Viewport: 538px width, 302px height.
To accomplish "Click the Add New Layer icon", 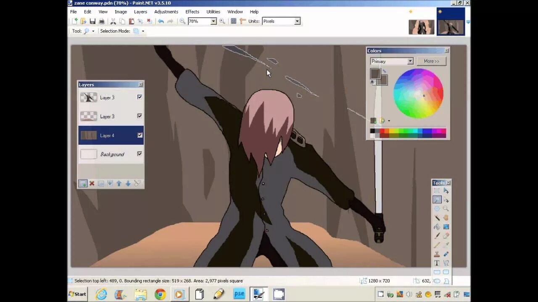I will point(83,183).
